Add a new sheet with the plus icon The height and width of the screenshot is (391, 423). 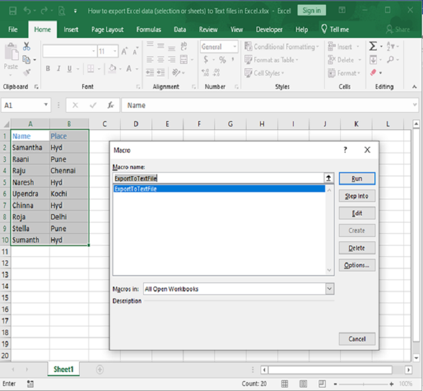[99, 369]
